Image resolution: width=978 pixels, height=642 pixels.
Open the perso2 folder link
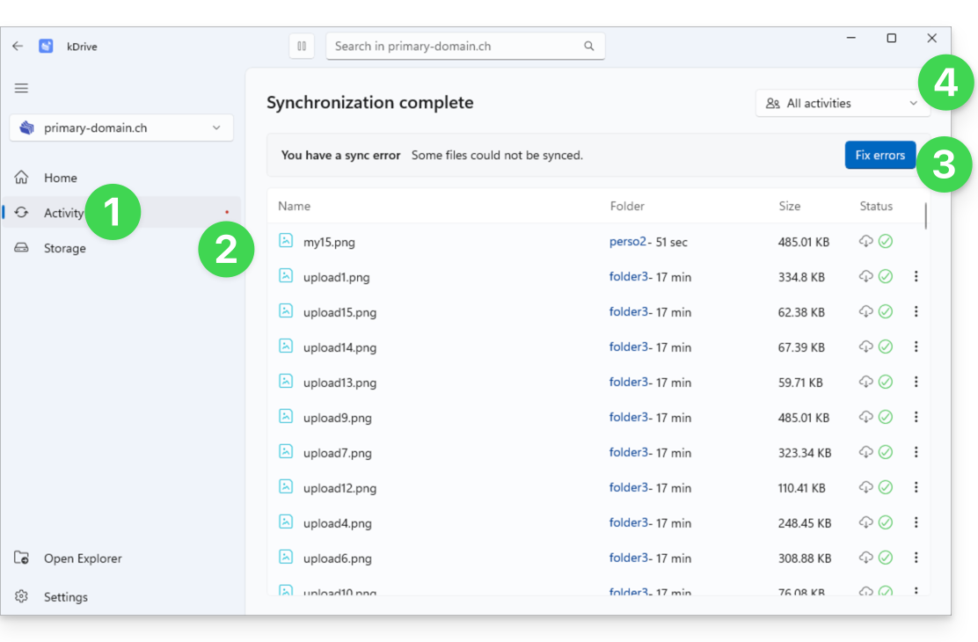[627, 242]
